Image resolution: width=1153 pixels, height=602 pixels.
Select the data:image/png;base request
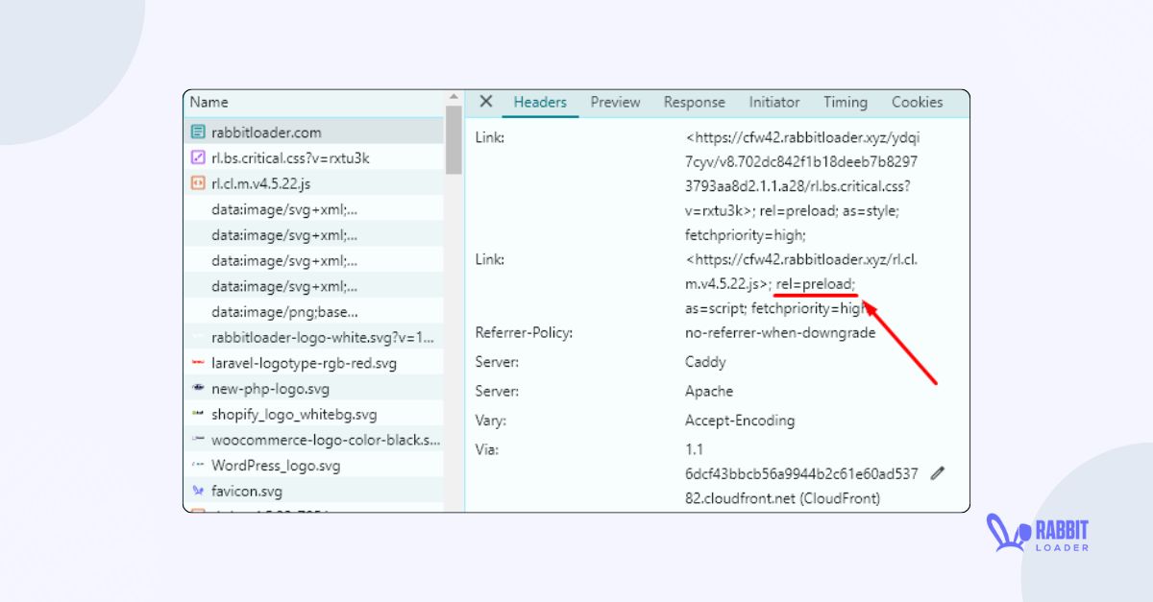284,312
